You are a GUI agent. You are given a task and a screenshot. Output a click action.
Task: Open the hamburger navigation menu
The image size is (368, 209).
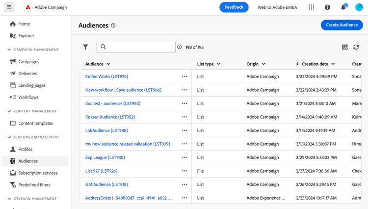(x=9, y=7)
